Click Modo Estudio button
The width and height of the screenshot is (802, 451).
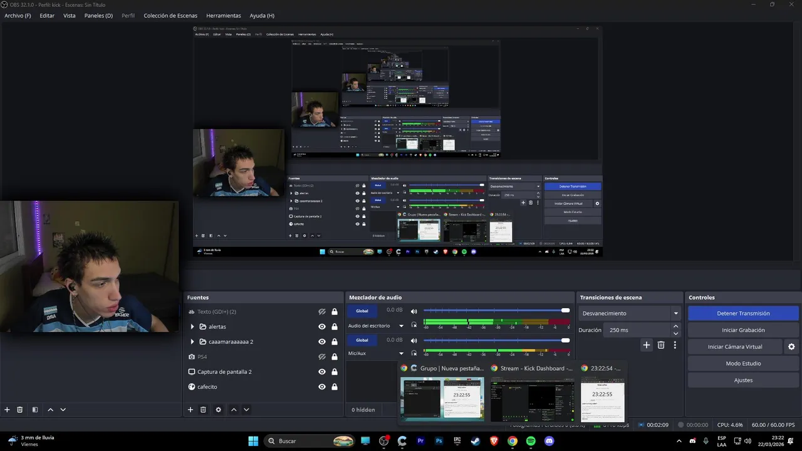coord(743,363)
